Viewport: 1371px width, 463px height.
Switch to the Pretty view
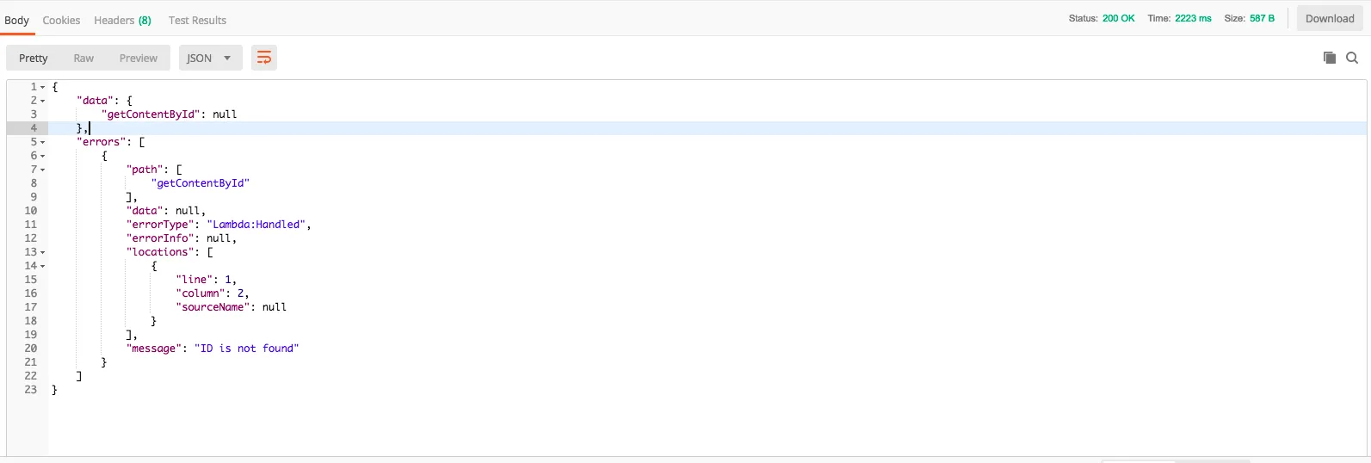click(x=34, y=58)
